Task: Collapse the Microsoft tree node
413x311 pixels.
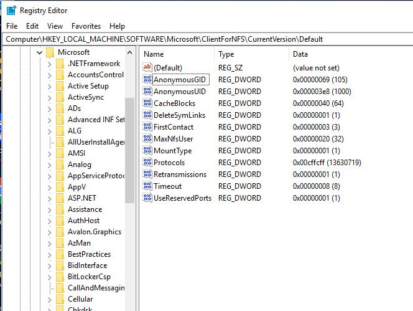Action: (x=39, y=53)
